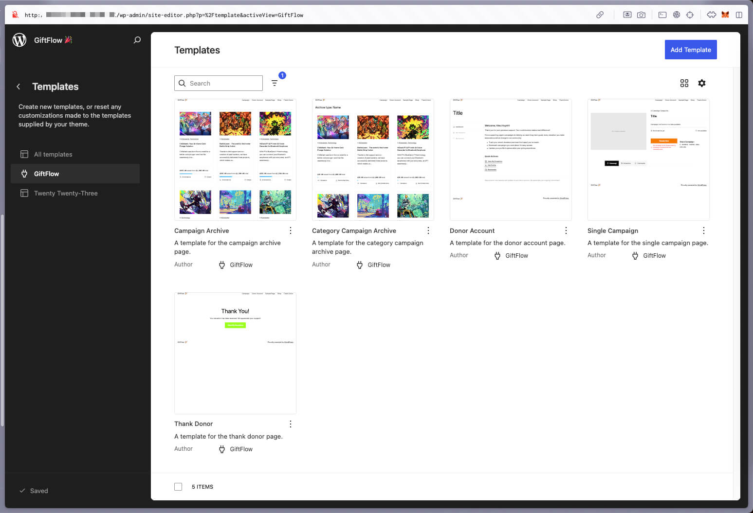753x513 pixels.
Task: Open sidebar search with the magnifier icon
Action: (x=137, y=40)
